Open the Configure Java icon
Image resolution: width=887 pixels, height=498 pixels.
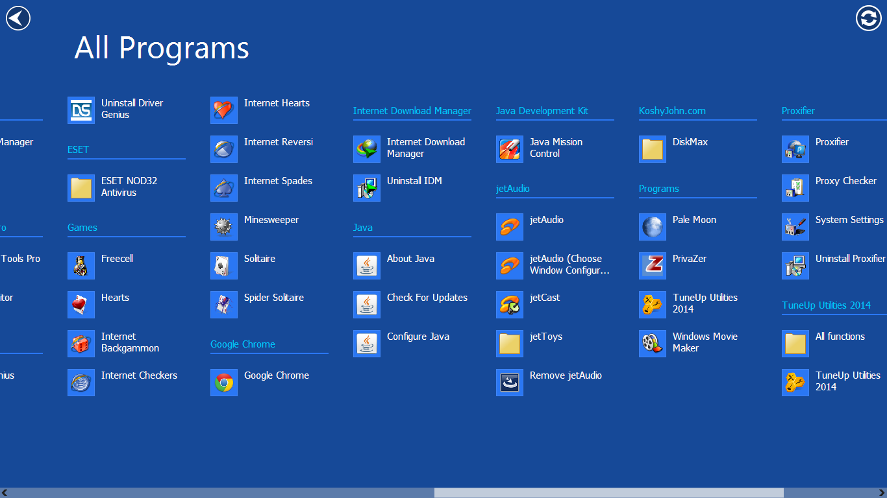coord(367,344)
